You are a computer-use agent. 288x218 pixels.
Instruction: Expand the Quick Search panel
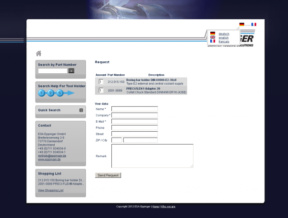[x=81, y=110]
